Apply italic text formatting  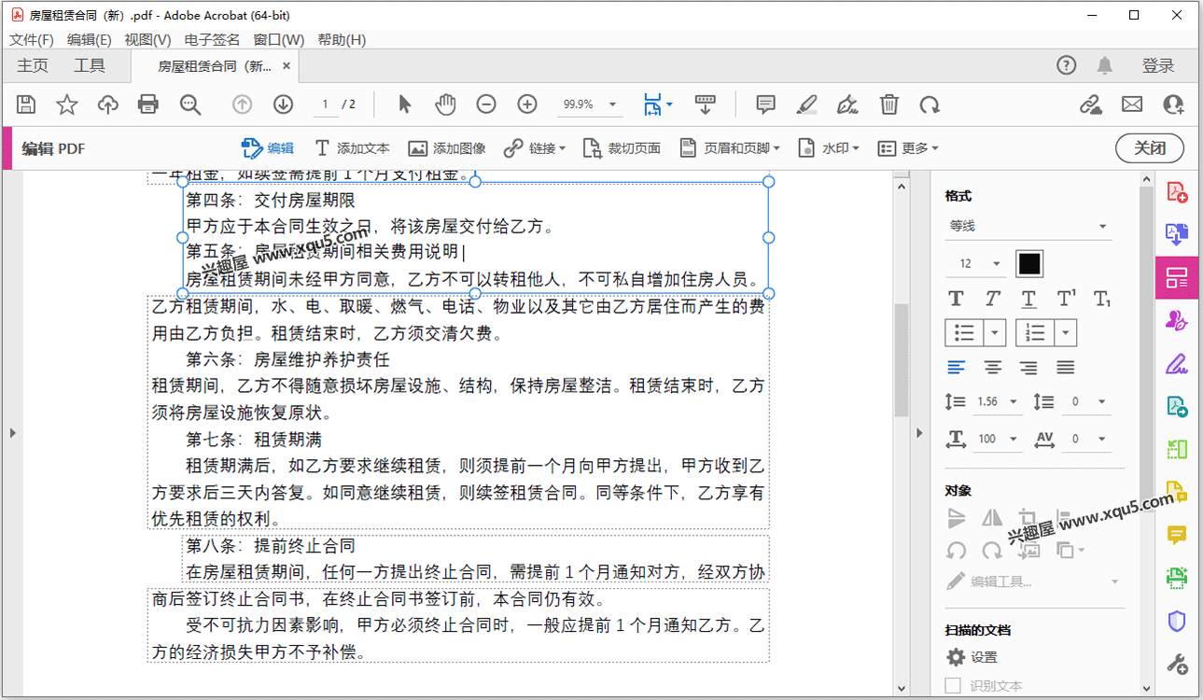[x=992, y=299]
